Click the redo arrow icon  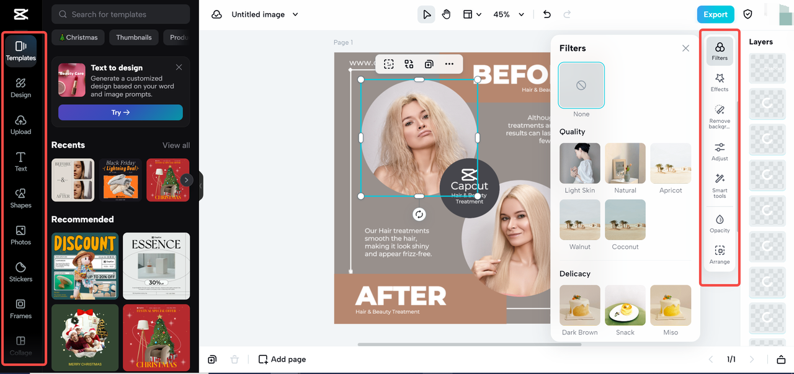click(567, 14)
